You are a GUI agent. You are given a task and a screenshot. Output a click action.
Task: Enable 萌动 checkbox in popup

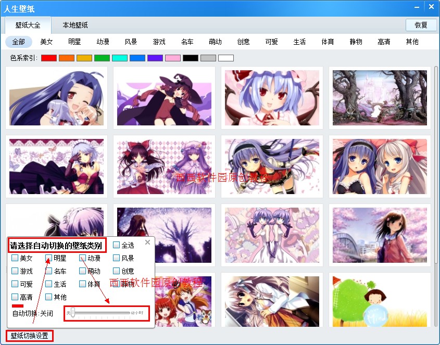click(82, 271)
